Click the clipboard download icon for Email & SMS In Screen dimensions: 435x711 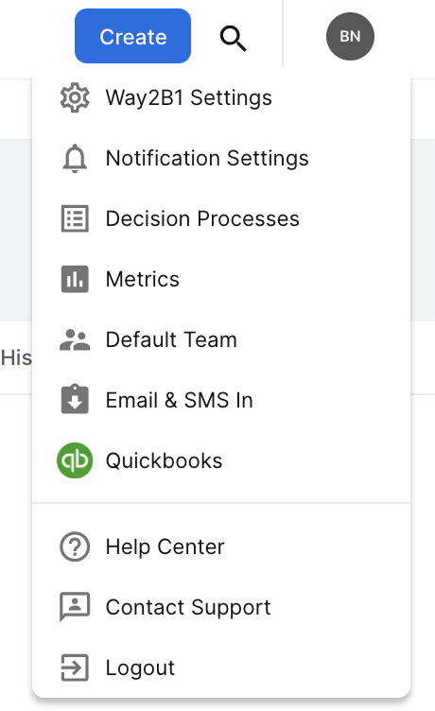point(75,399)
